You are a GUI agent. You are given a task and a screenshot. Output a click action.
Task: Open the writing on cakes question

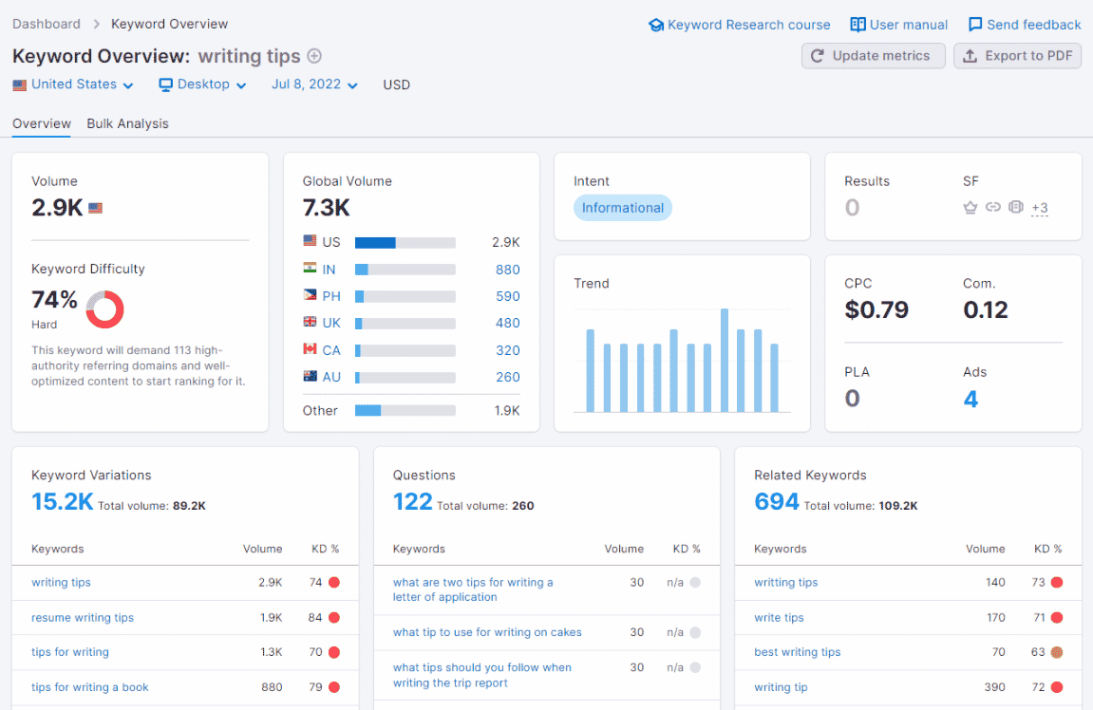coord(486,633)
